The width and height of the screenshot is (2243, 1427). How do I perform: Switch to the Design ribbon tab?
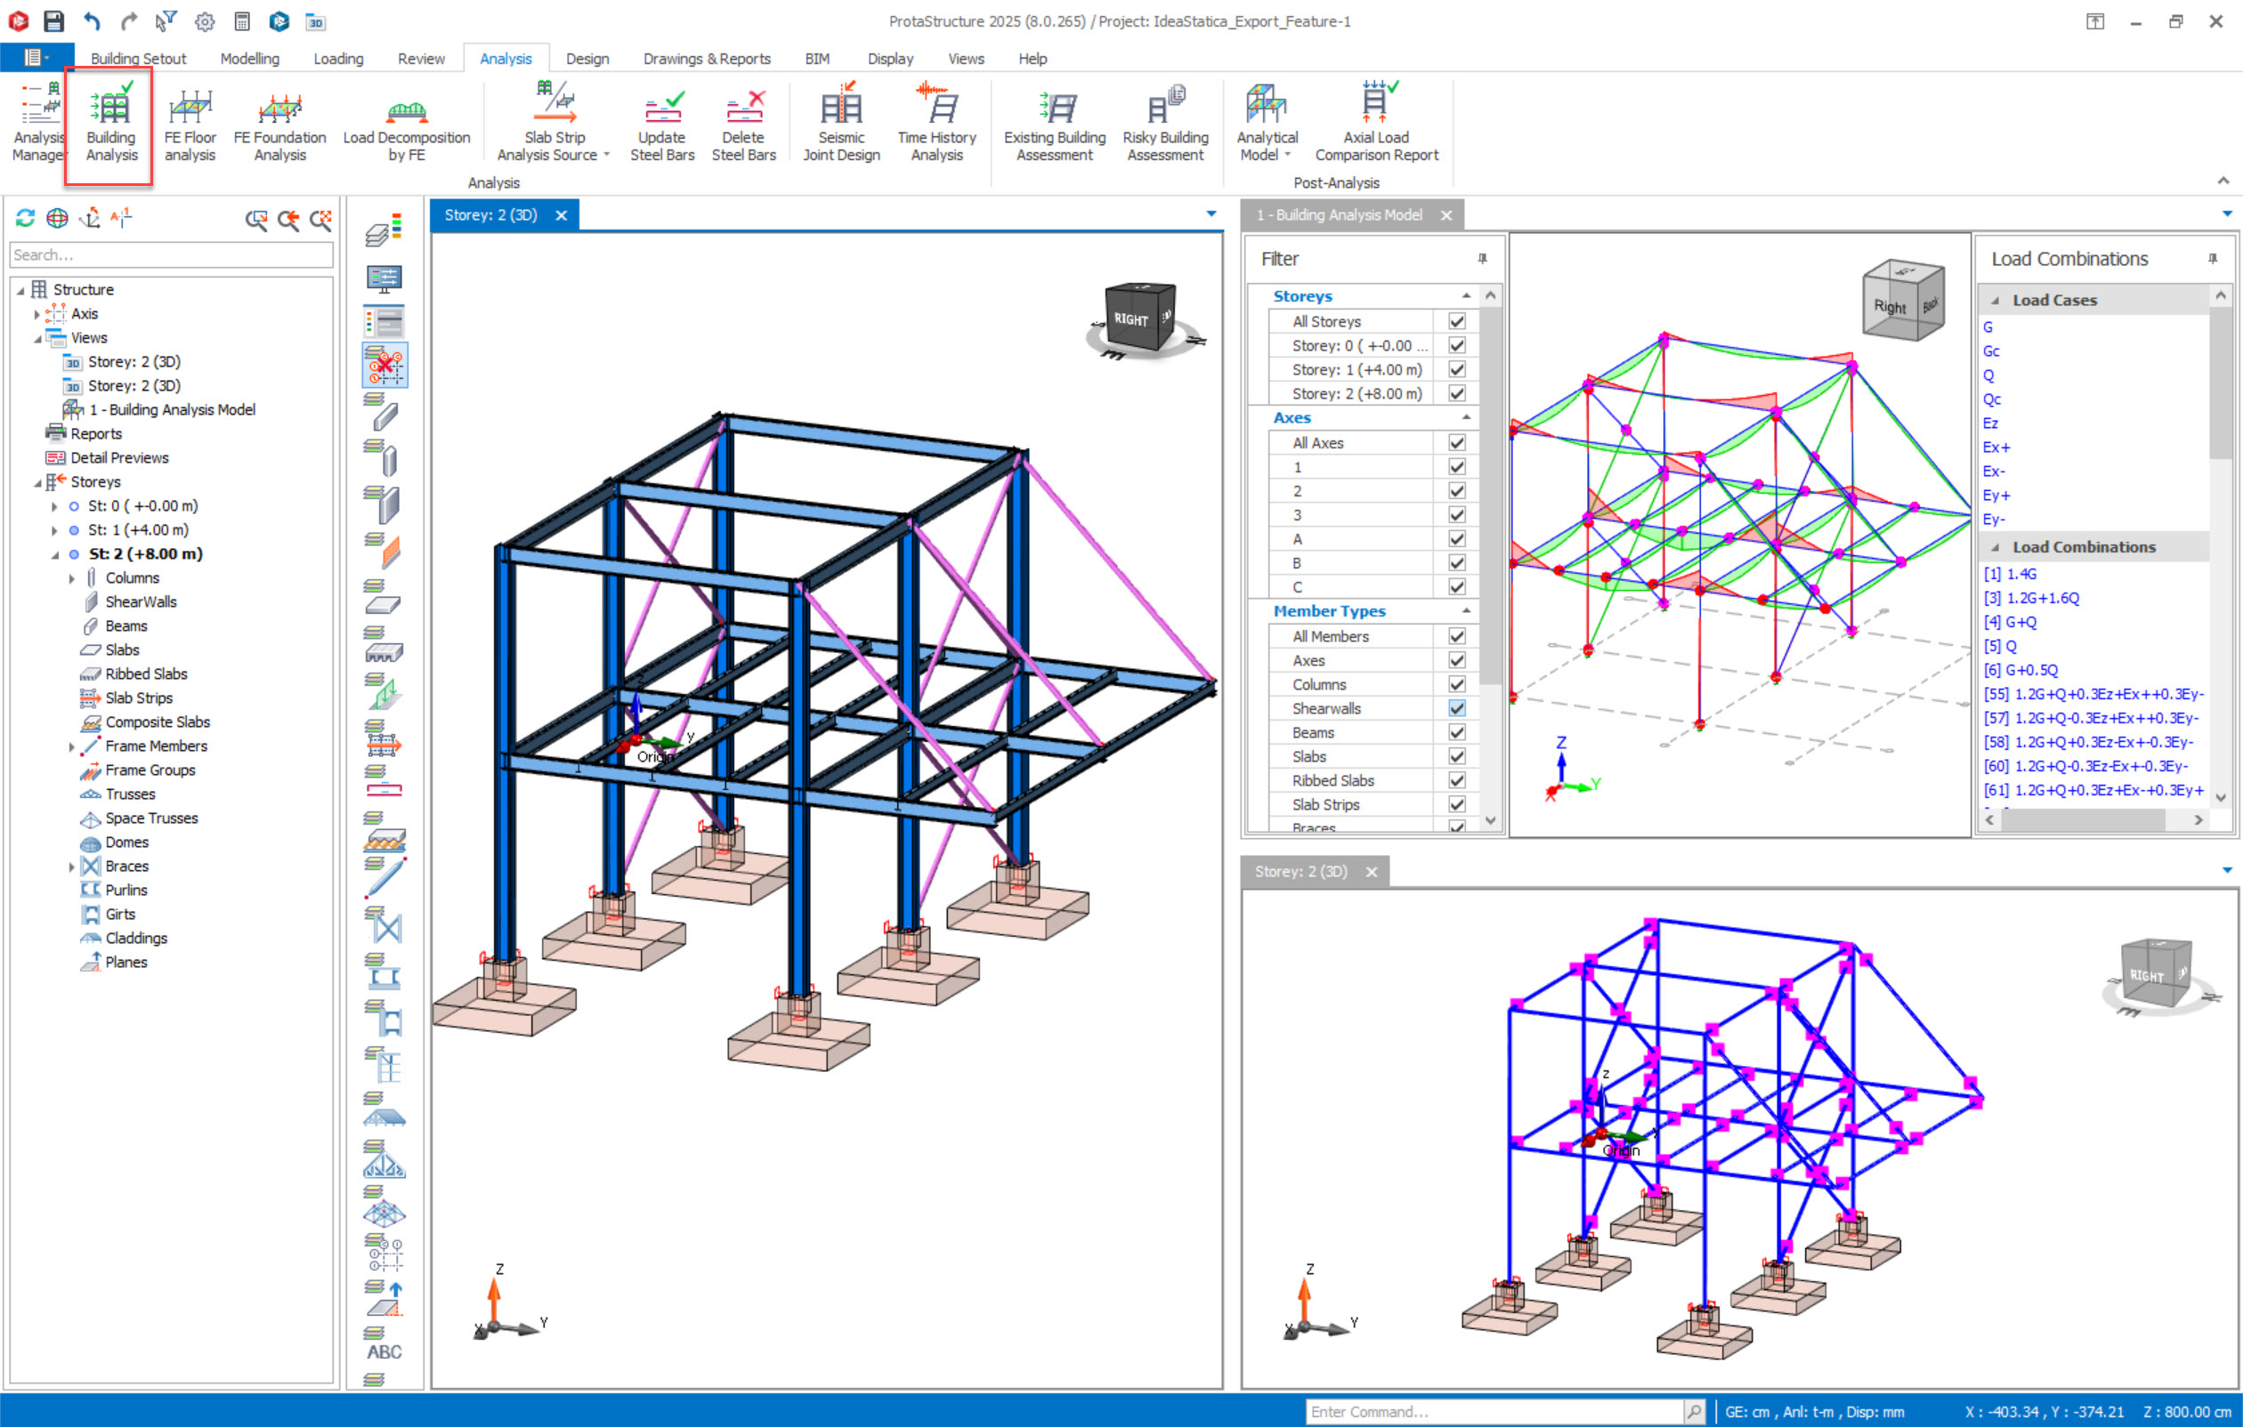click(587, 59)
